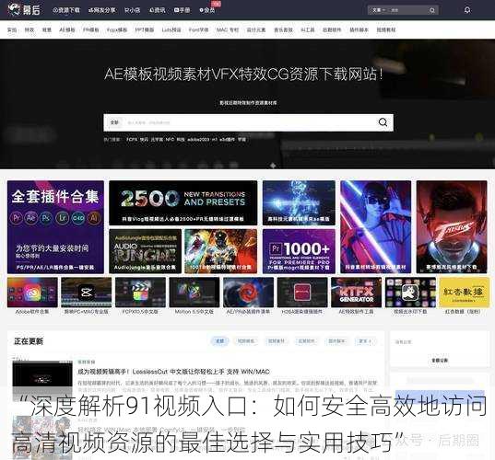Open the 会员 membership link
Viewport: 495px width, 460px height.
point(207,10)
